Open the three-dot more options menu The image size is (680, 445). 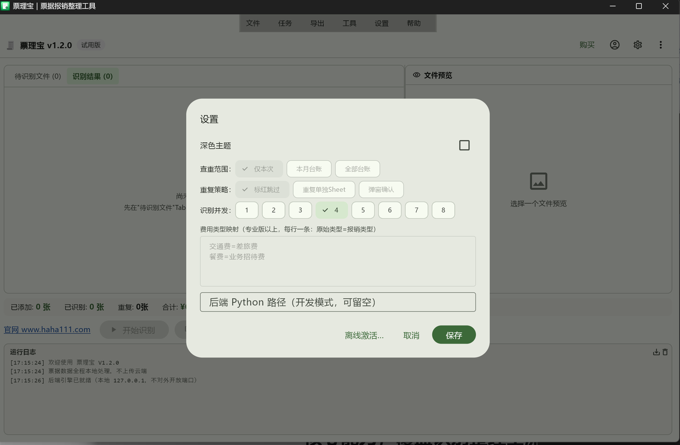click(x=661, y=45)
